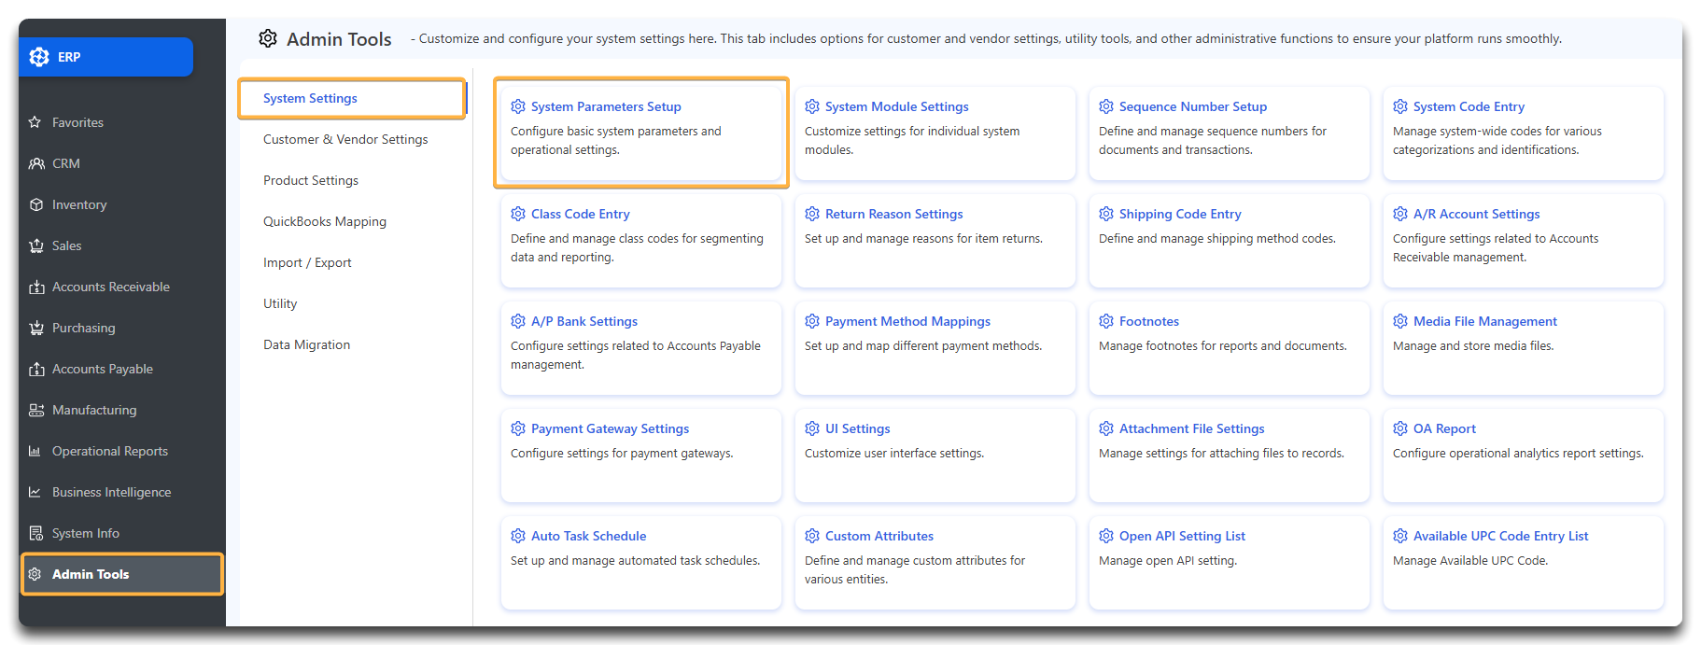
Task: Open Custom Attributes link
Action: point(879,536)
